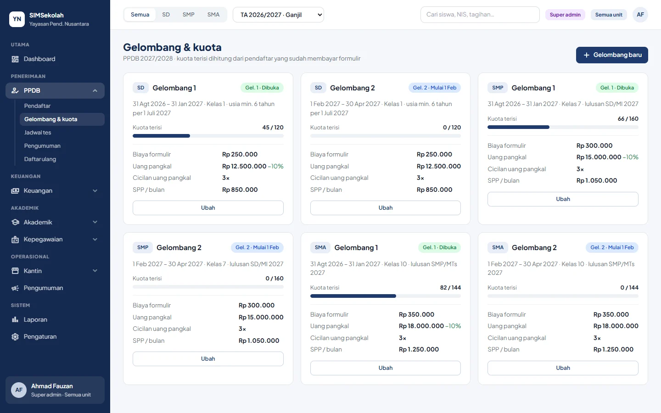The image size is (661, 413).
Task: Open the TA 2026/2027 Ganjil dropdown
Action: click(278, 15)
